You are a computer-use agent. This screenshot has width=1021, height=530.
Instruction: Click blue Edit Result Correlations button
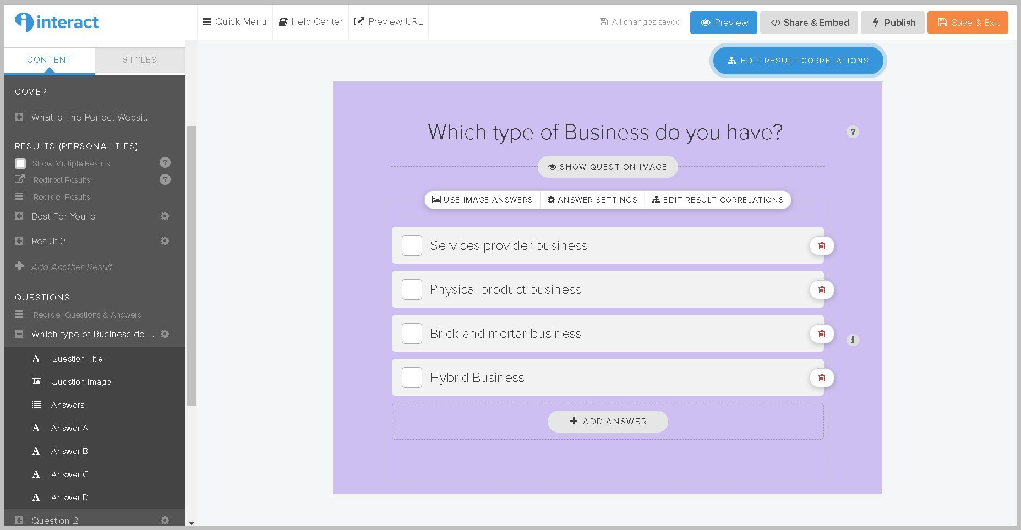[798, 61]
